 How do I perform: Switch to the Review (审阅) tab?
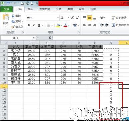pos(82,9)
